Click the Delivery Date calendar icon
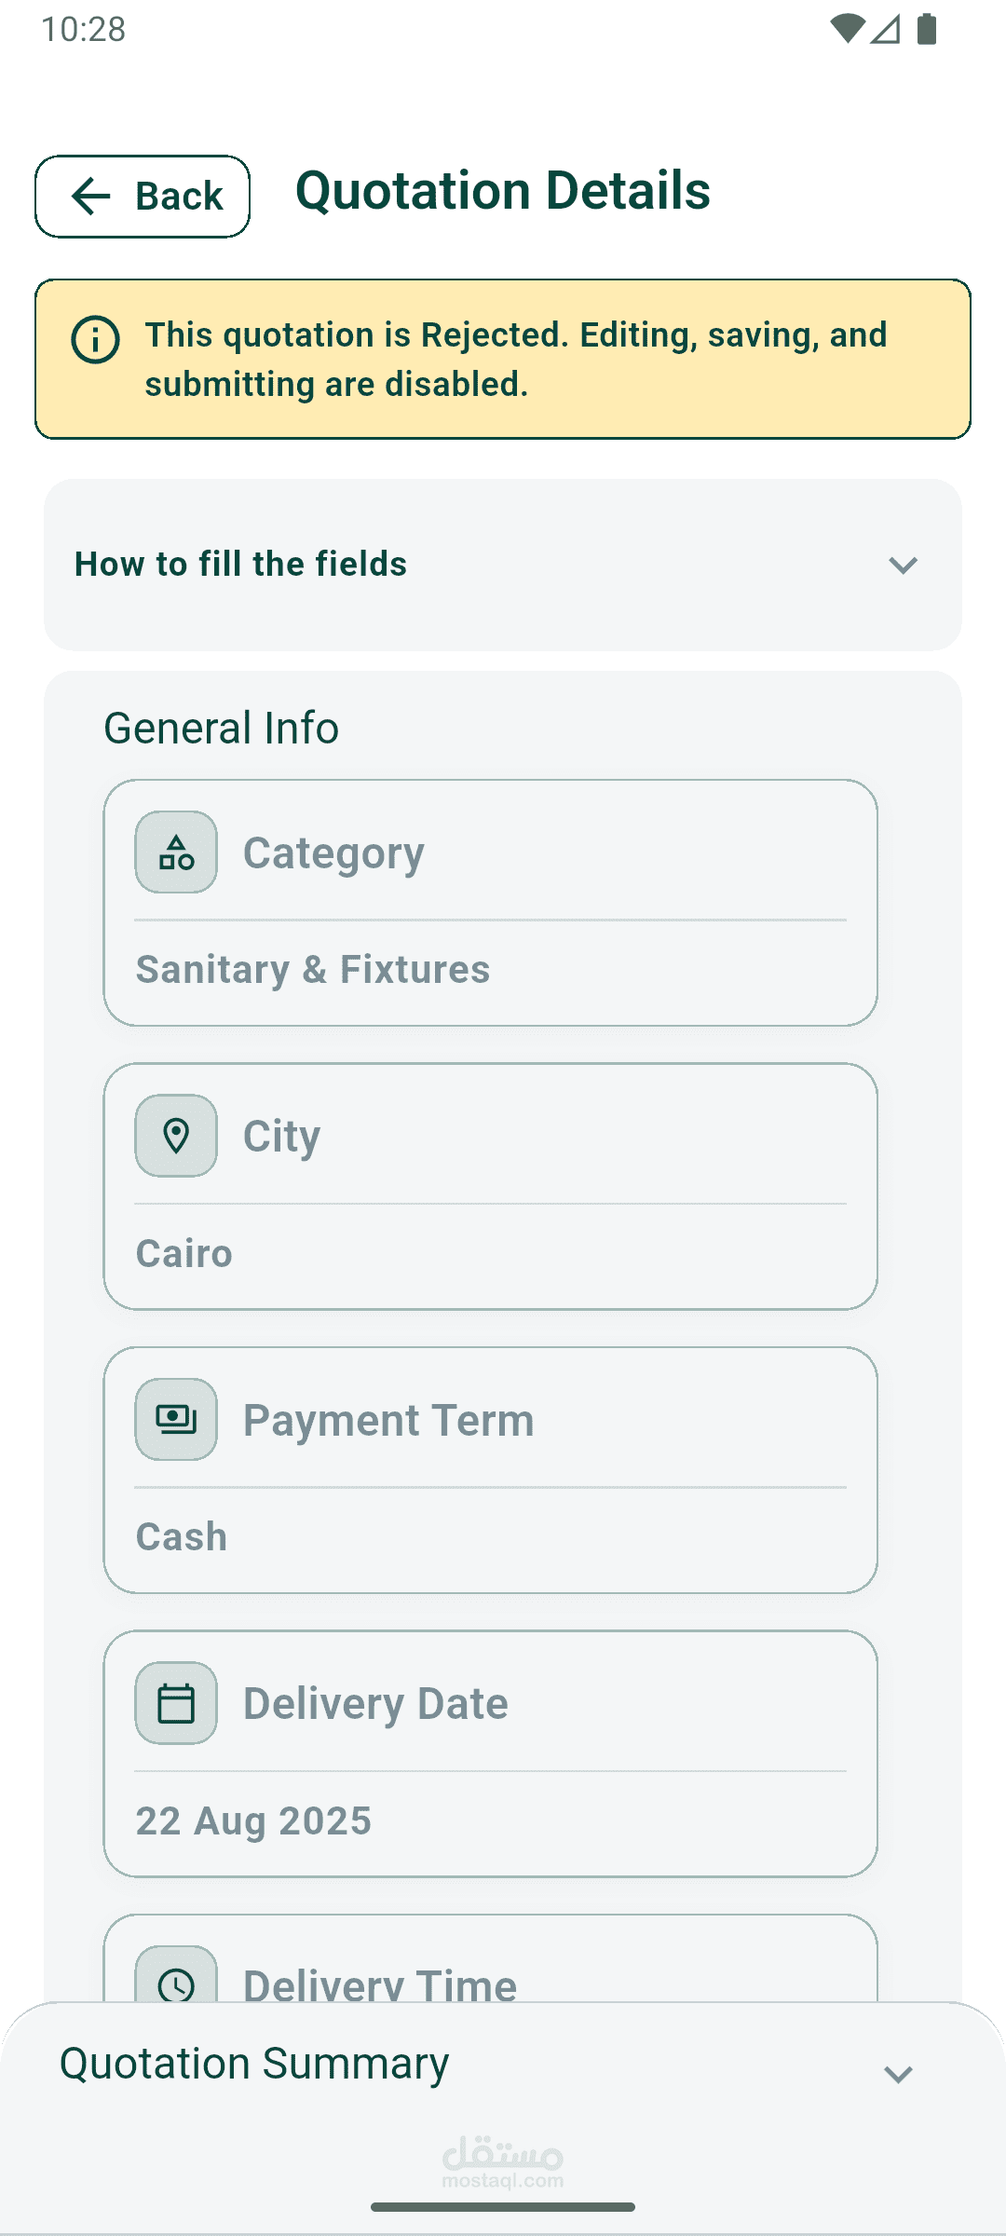This screenshot has height=2236, width=1006. click(176, 1703)
